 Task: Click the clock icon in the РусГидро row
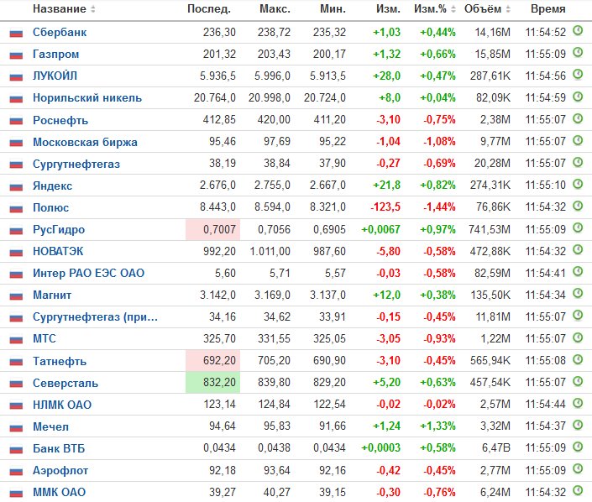tap(578, 227)
